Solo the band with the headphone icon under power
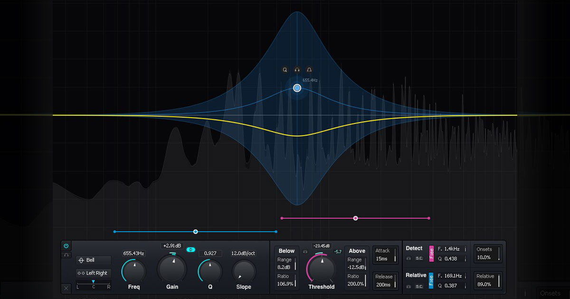Image resolution: width=570 pixels, height=299 pixels. 66,255
